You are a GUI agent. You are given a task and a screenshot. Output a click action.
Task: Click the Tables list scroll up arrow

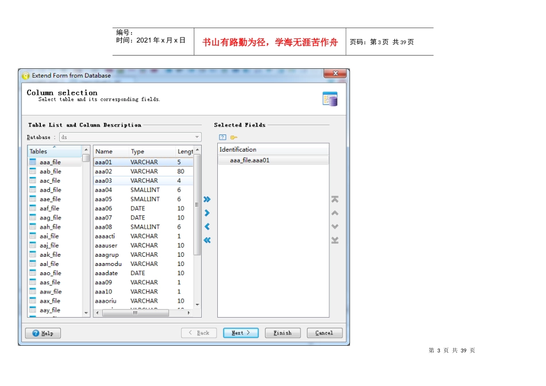click(x=86, y=150)
